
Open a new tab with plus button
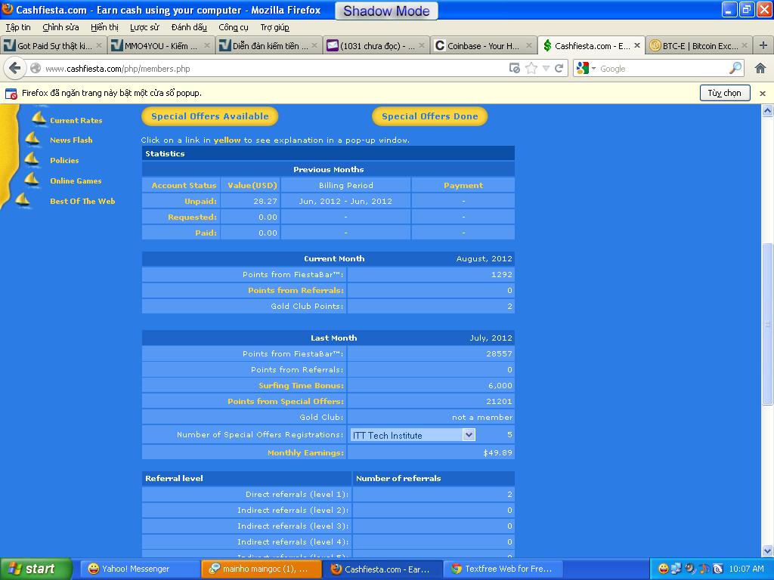click(763, 45)
